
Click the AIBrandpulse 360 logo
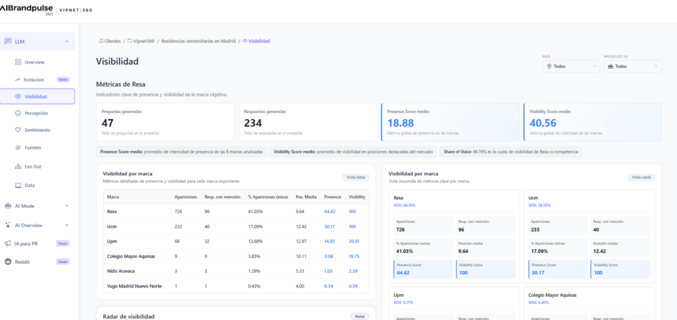tap(26, 10)
